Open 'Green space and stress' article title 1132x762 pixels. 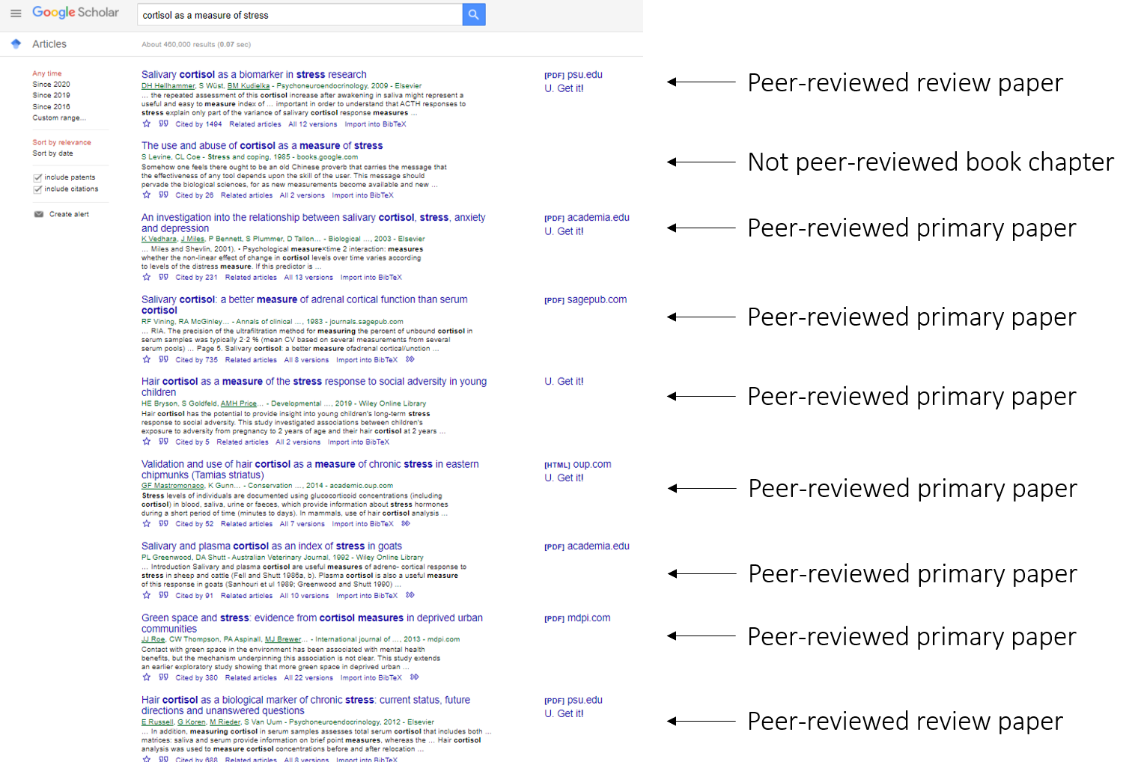(x=312, y=623)
